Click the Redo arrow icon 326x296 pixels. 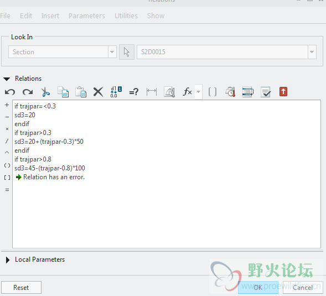click(28, 92)
